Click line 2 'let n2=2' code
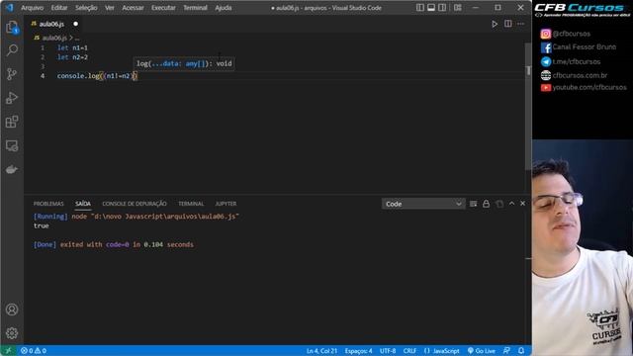 (x=72, y=57)
